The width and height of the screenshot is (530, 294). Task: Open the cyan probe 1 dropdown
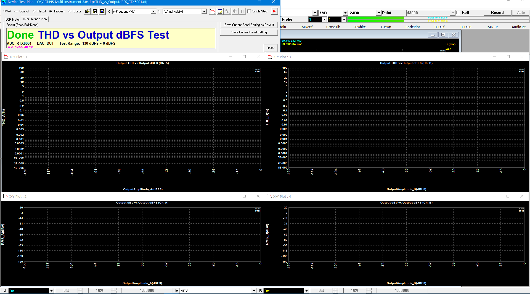coord(324,20)
